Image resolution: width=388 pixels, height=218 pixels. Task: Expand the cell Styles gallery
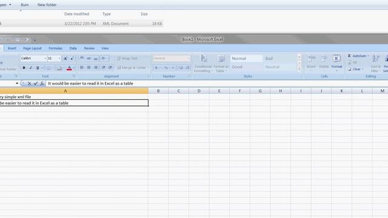coord(299,69)
